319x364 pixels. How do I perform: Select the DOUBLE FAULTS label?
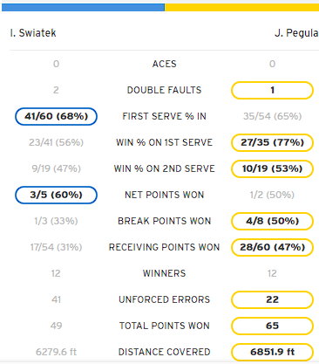pyautogui.click(x=164, y=90)
